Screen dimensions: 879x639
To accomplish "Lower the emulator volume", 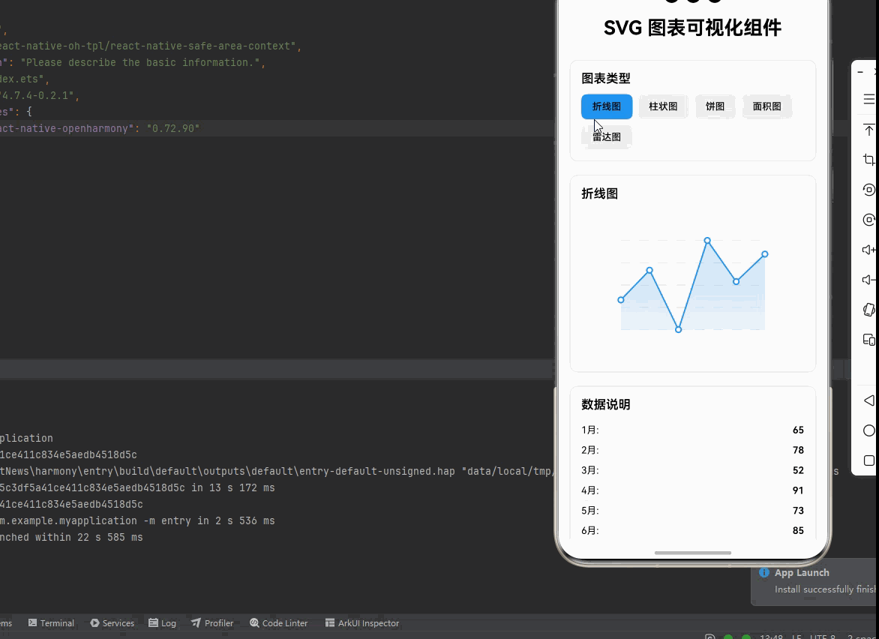I will click(869, 280).
